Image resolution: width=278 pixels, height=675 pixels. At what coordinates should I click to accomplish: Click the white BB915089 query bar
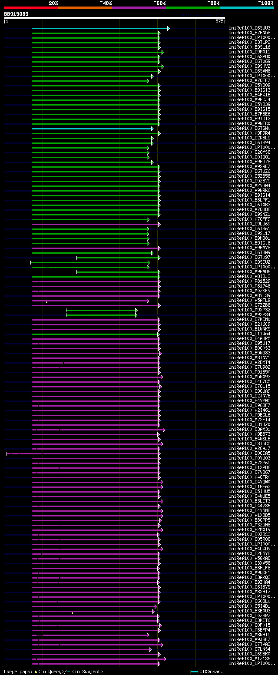115,18
